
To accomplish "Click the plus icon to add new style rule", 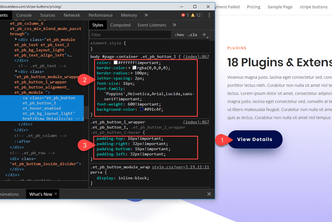I will [204, 35].
